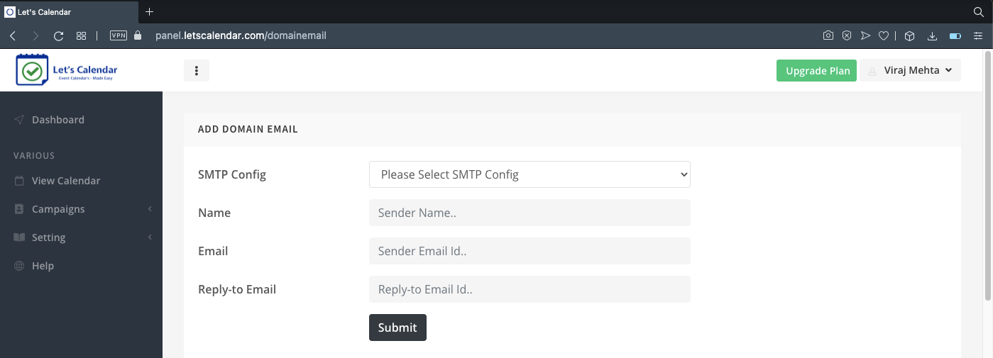Expand the Viraj Mehta user menu
Screen dimensions: 993x358
pos(911,71)
